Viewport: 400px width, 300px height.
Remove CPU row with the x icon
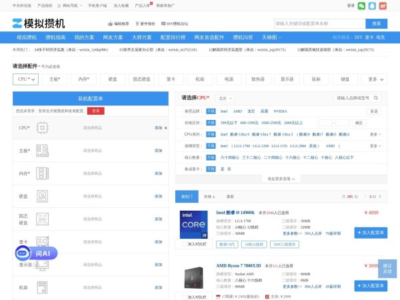166,127
